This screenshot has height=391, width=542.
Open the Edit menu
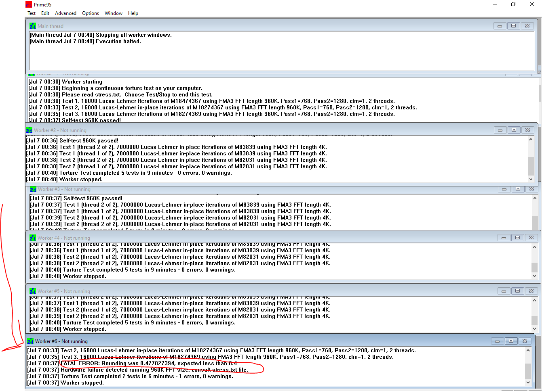point(45,13)
